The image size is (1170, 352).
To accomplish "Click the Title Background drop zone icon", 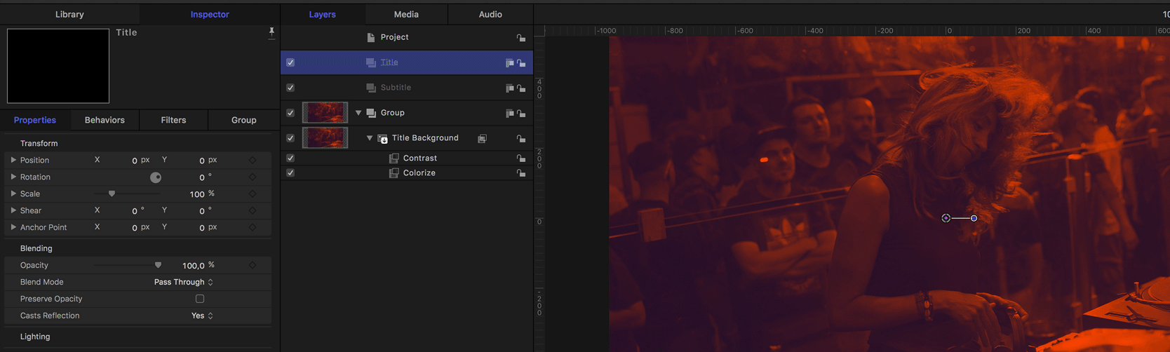I will pos(383,139).
